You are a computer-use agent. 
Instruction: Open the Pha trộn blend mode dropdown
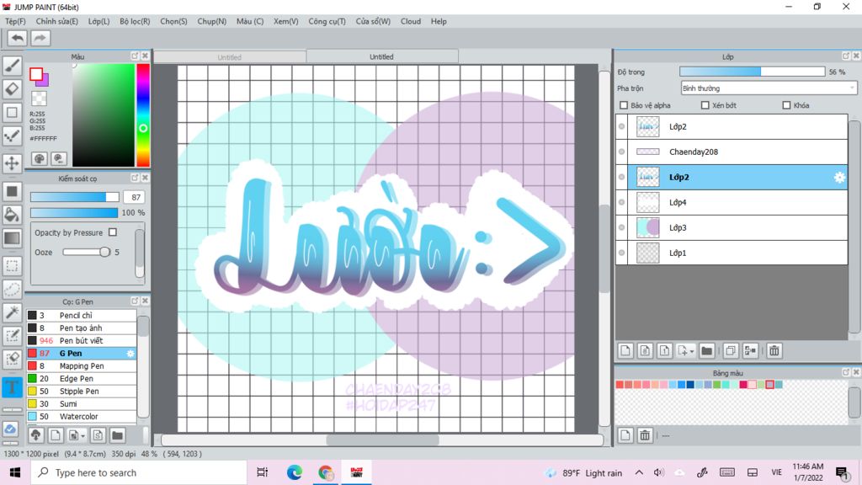point(769,88)
